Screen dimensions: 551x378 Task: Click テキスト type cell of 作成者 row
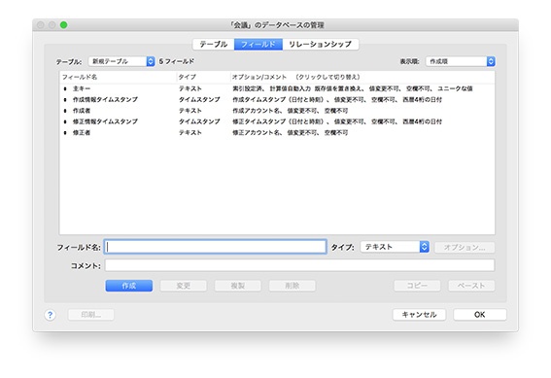click(x=190, y=111)
